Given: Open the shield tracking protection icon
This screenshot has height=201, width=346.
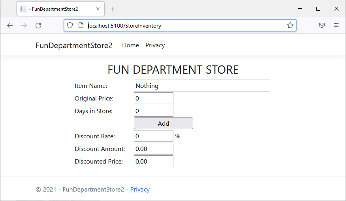Looking at the screenshot, I should click(70, 25).
